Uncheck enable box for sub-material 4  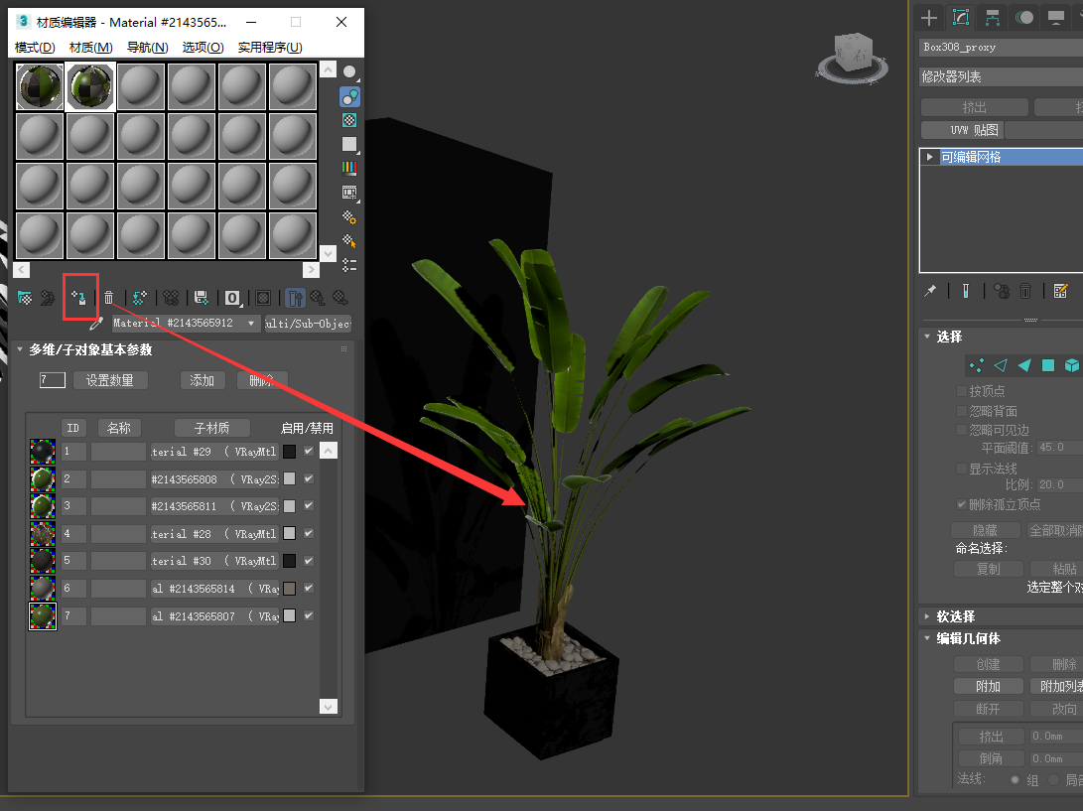pos(309,534)
